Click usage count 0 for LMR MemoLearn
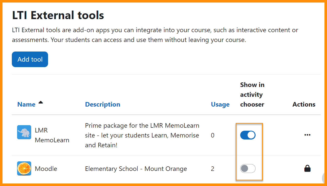This screenshot has height=186, width=327. coord(213,135)
